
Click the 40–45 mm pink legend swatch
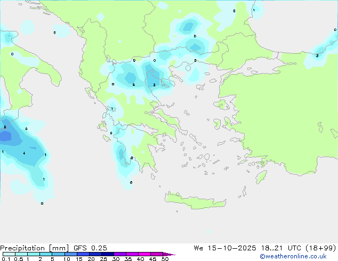tap(144, 254)
